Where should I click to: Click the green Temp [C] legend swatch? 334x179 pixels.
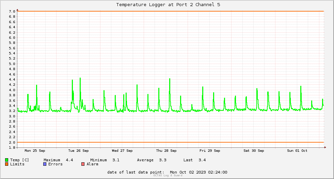[6, 160]
